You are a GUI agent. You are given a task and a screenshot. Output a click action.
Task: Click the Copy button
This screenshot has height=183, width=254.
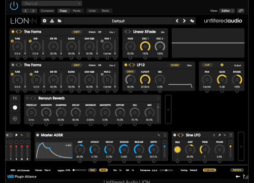click(63, 11)
